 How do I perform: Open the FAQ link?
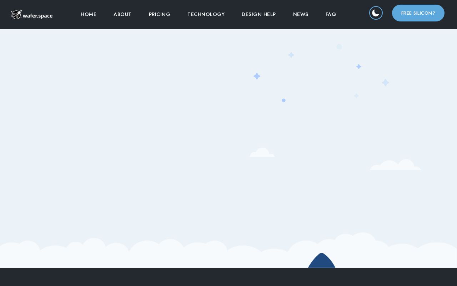[331, 14]
